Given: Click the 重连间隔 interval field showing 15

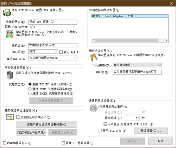Looking at the screenshot, I should pos(132,118).
